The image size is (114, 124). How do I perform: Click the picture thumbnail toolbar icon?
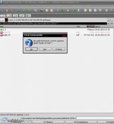pyautogui.click(x=100, y=10)
